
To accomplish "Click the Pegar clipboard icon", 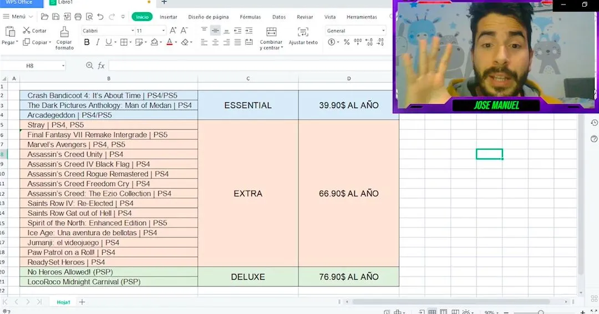I will pos(11,31).
